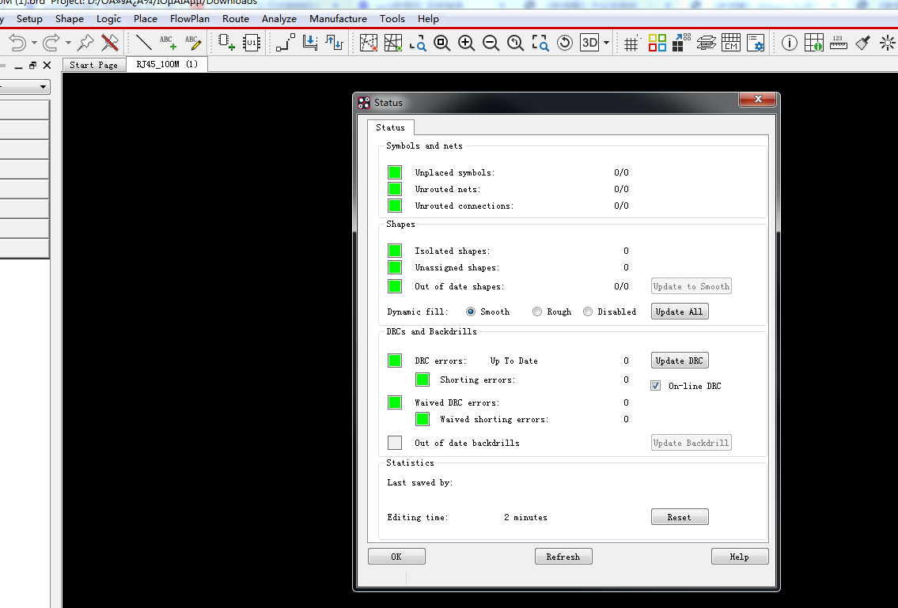The width and height of the screenshot is (898, 608).
Task: Switch to the RJ45_100M (1) tab
Action: [167, 64]
